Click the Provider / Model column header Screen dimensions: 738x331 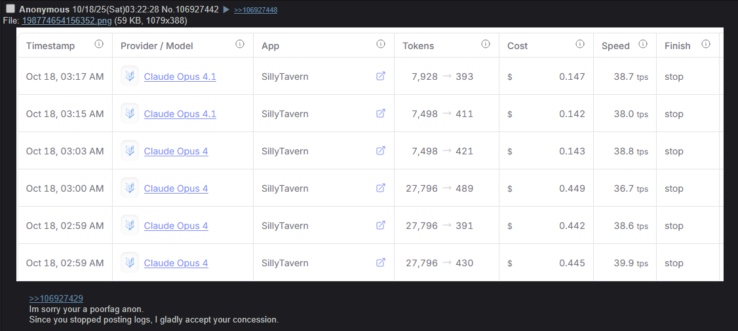(x=157, y=46)
